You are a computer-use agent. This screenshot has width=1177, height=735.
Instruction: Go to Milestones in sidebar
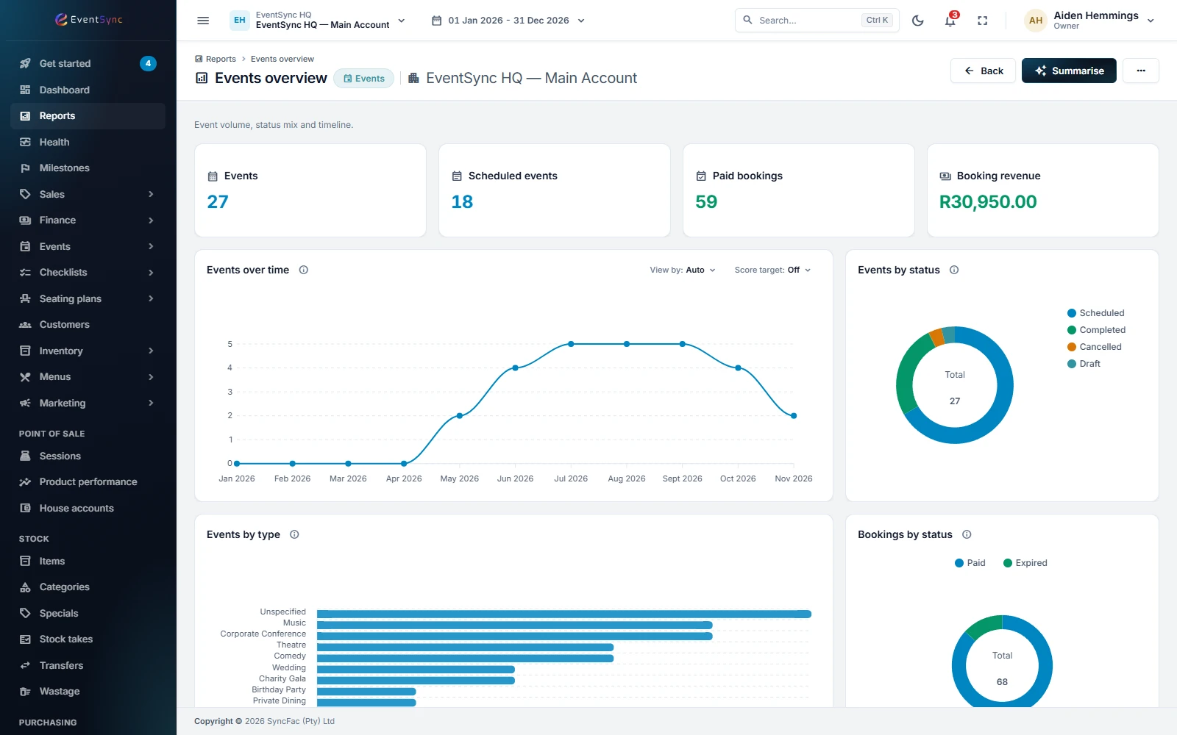click(x=88, y=168)
